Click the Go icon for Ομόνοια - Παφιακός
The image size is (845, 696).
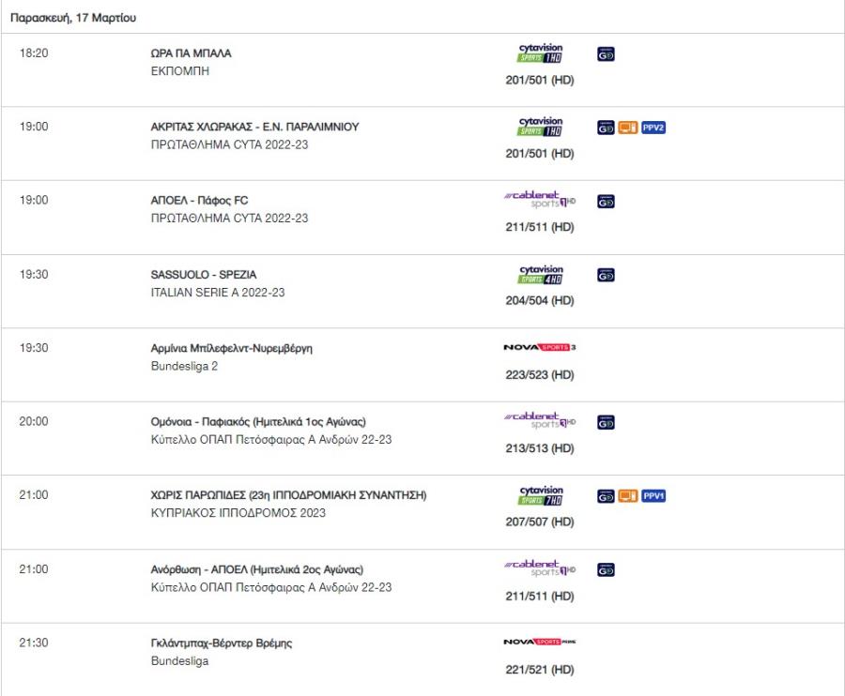pos(606,422)
